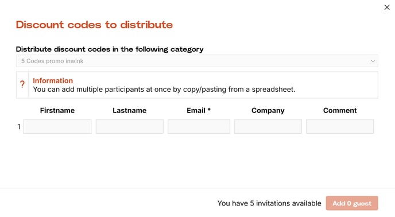395x217 pixels.
Task: Click the Comment column header
Action: [x=340, y=110]
